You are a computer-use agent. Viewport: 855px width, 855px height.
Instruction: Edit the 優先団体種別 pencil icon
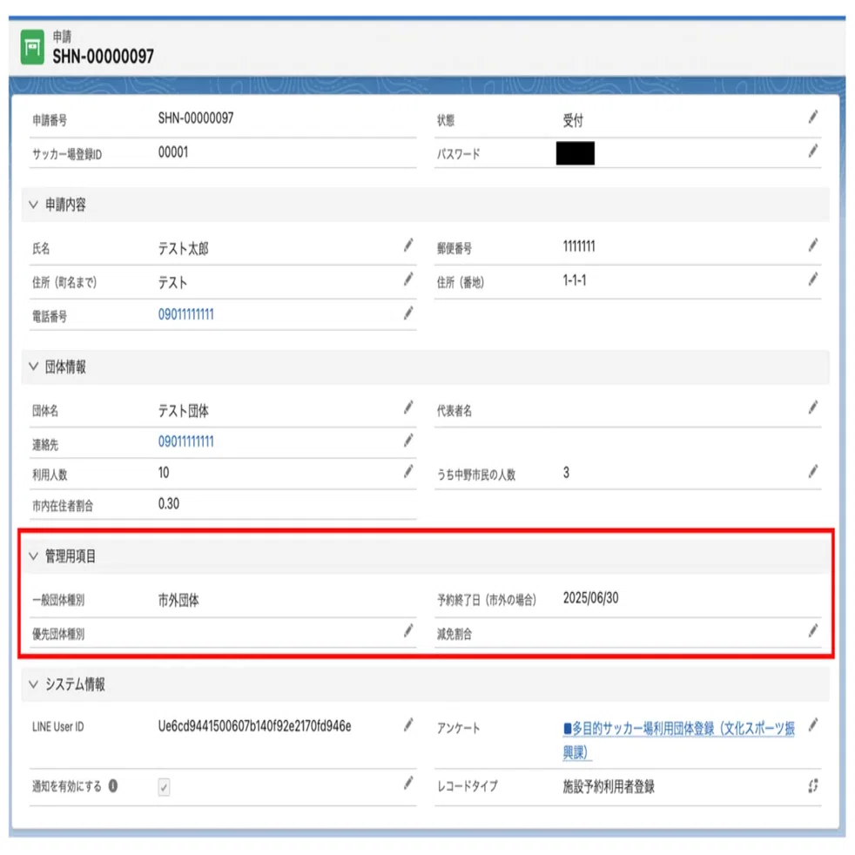point(408,631)
